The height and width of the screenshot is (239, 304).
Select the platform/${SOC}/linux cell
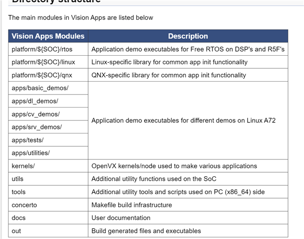(48, 62)
